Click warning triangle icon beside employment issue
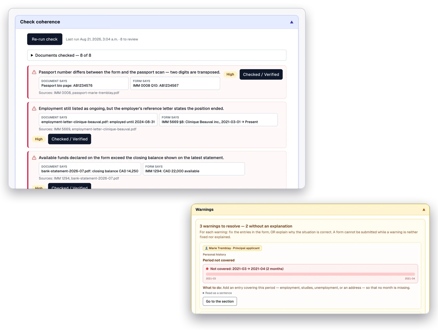Viewport: 438px width, 330px height. [x=34, y=109]
